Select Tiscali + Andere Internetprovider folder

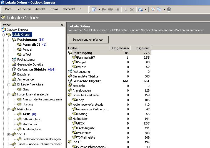tap(39, 144)
